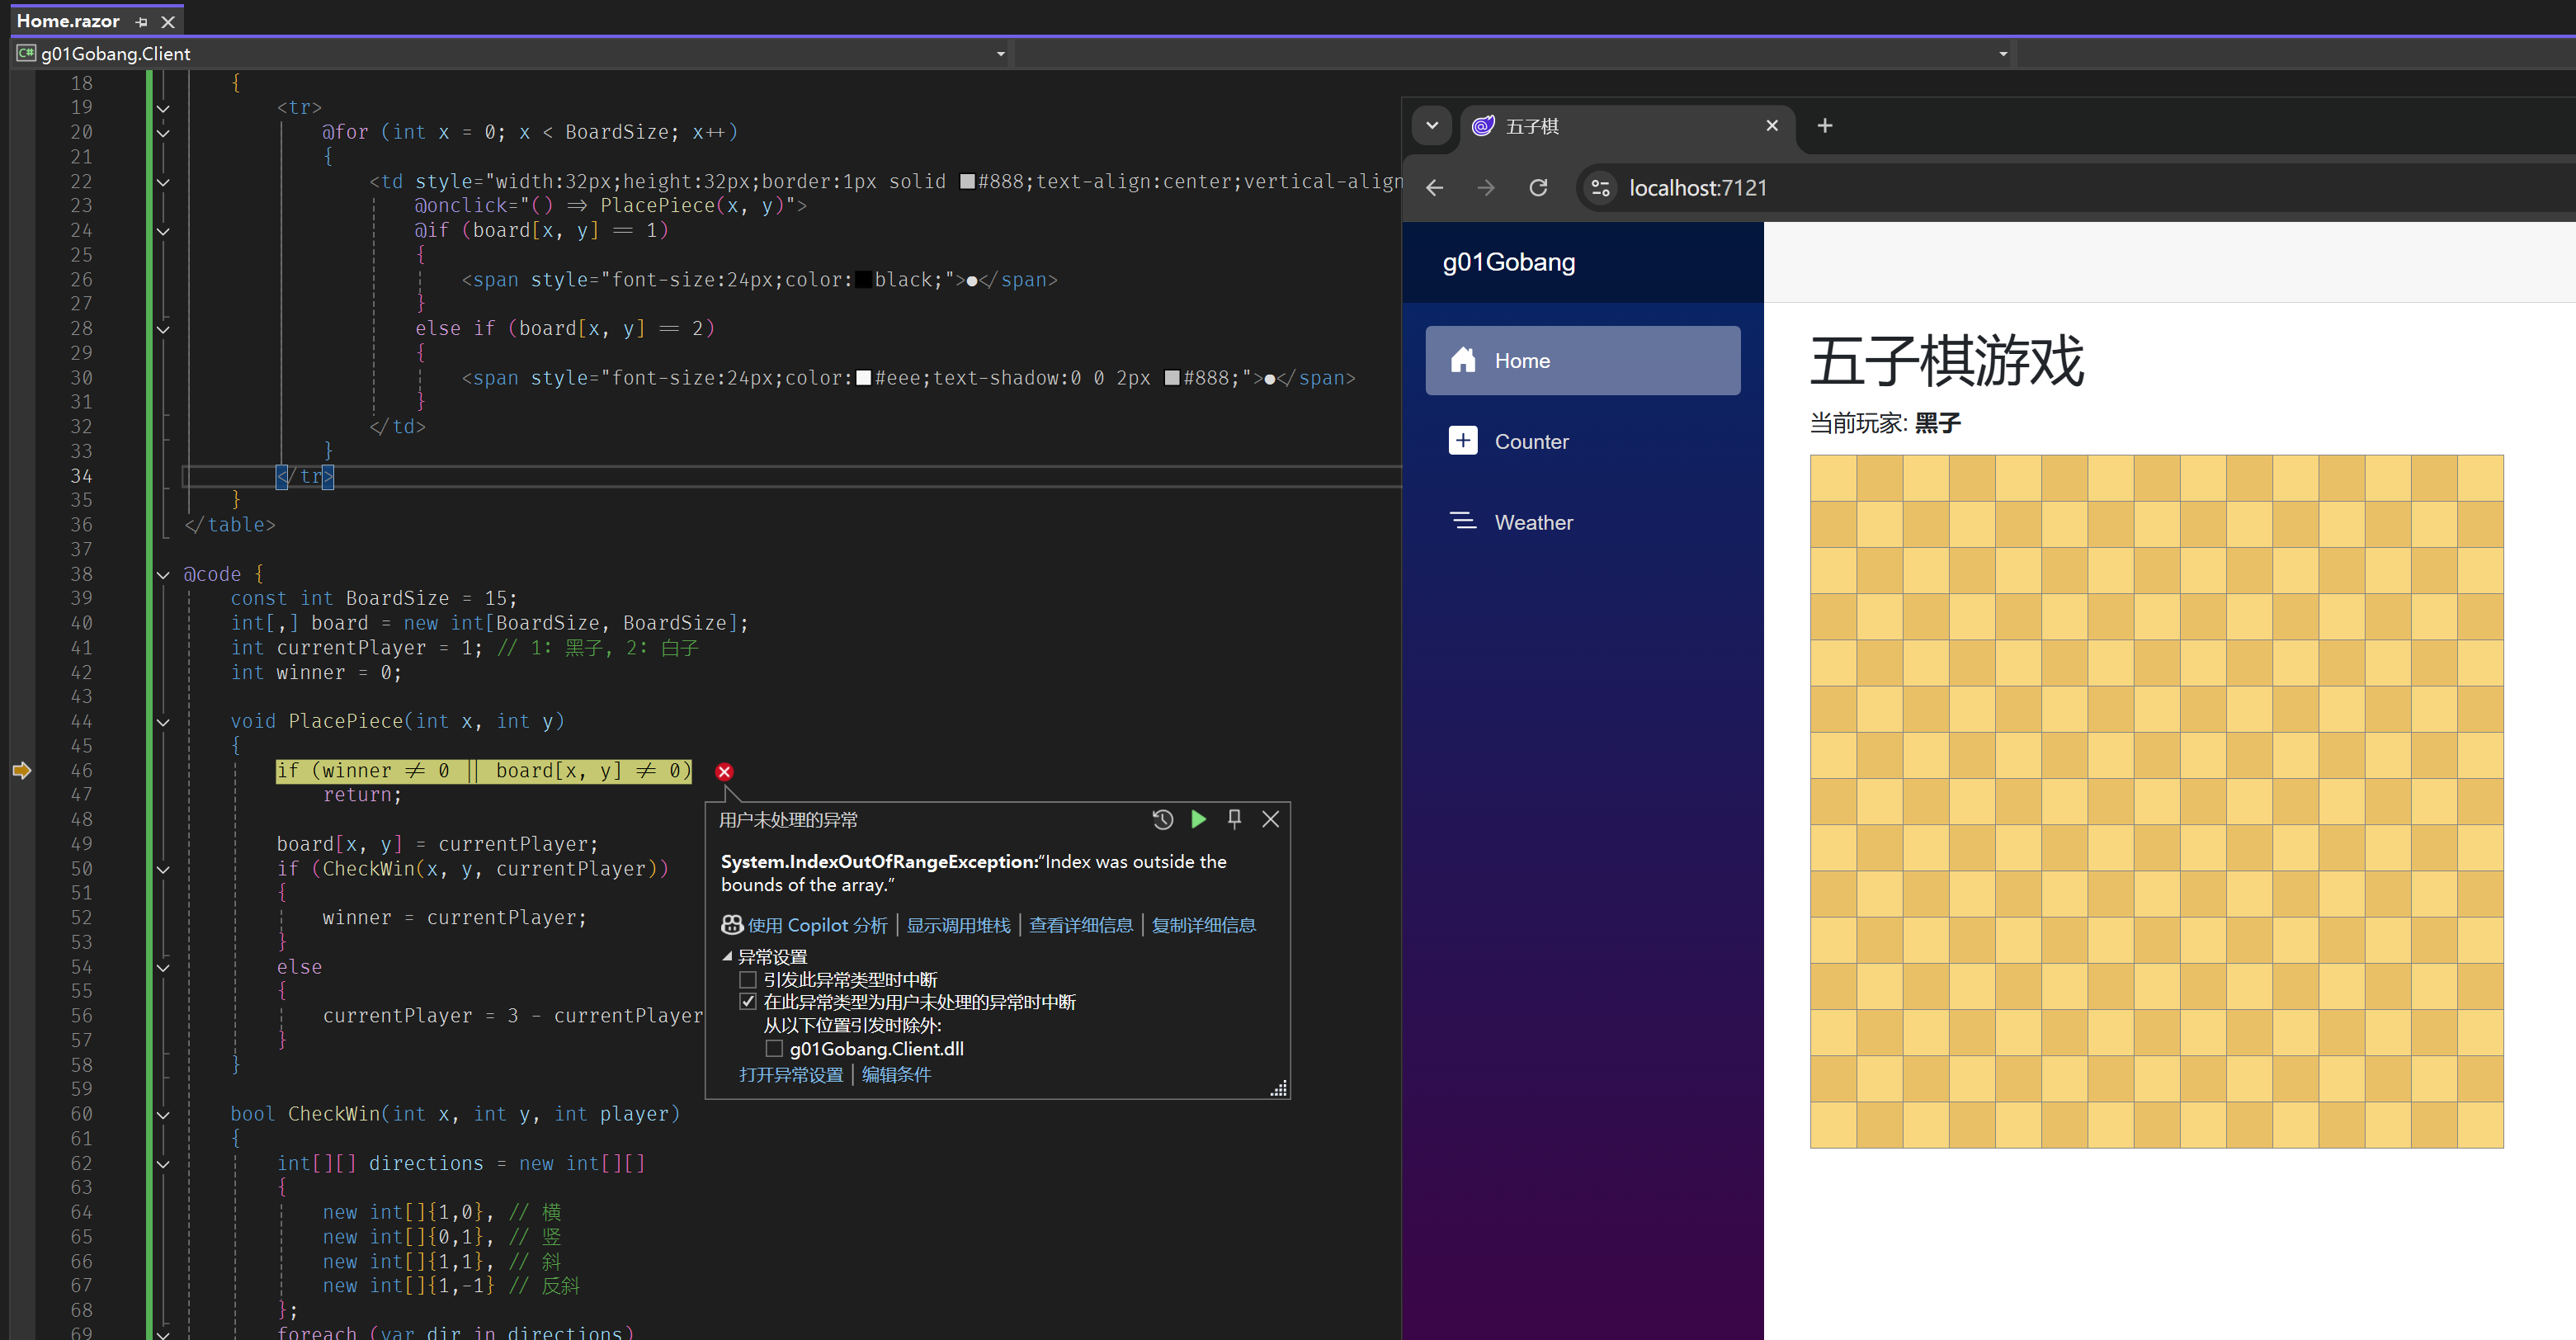The height and width of the screenshot is (1340, 2576).
Task: Click the browser back arrow
Action: [1434, 187]
